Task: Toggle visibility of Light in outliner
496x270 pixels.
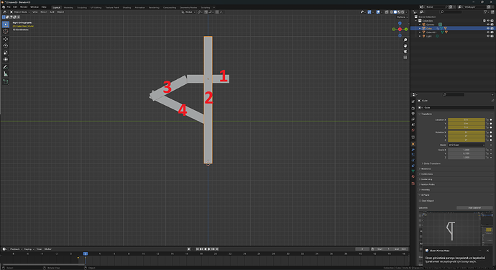Action: (x=488, y=36)
